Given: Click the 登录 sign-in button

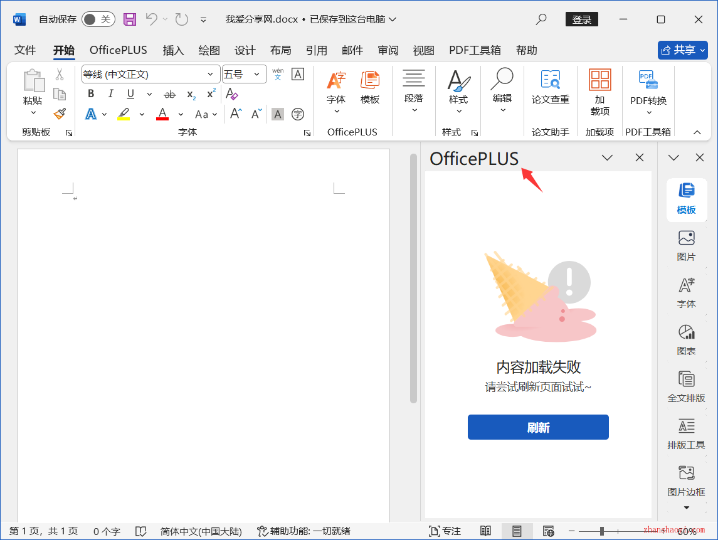Looking at the screenshot, I should point(581,19).
